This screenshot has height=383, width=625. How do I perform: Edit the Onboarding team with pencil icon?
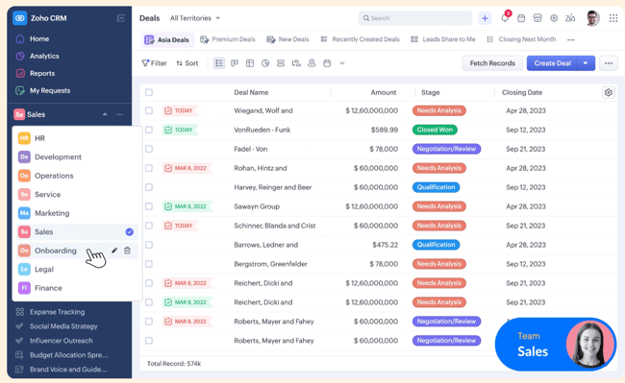pyautogui.click(x=114, y=251)
